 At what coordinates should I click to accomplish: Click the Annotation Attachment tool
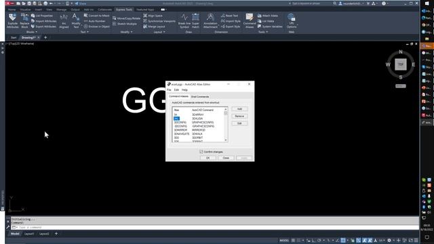[x=210, y=21]
